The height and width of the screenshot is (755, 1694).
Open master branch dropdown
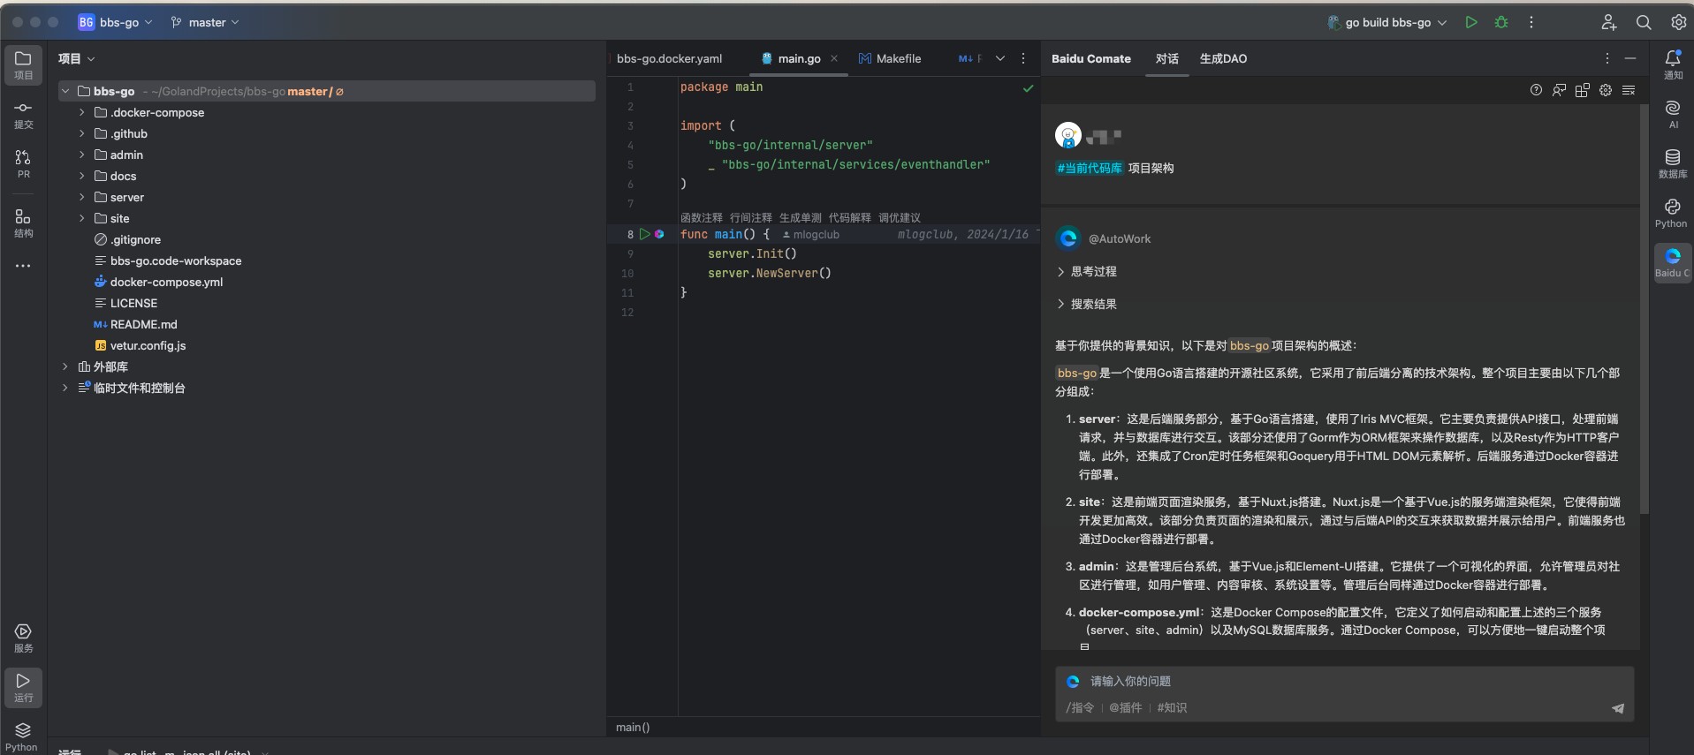205,22
